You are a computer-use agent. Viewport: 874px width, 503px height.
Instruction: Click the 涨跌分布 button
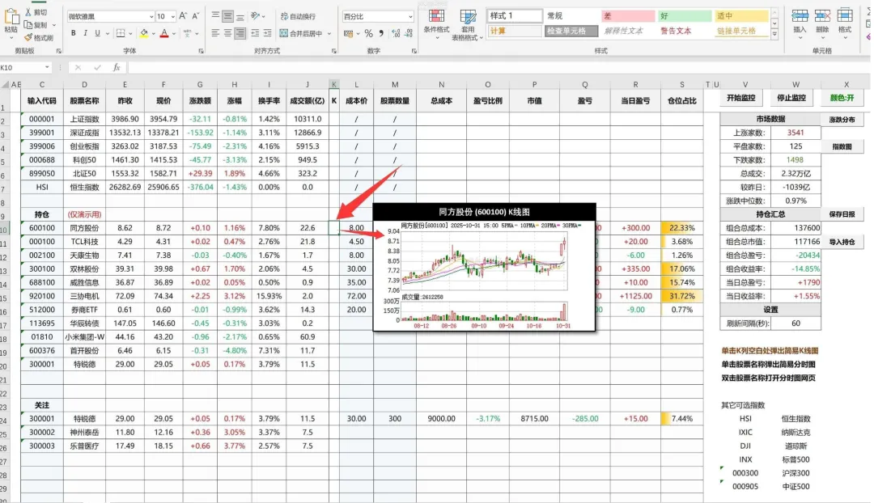[842, 120]
